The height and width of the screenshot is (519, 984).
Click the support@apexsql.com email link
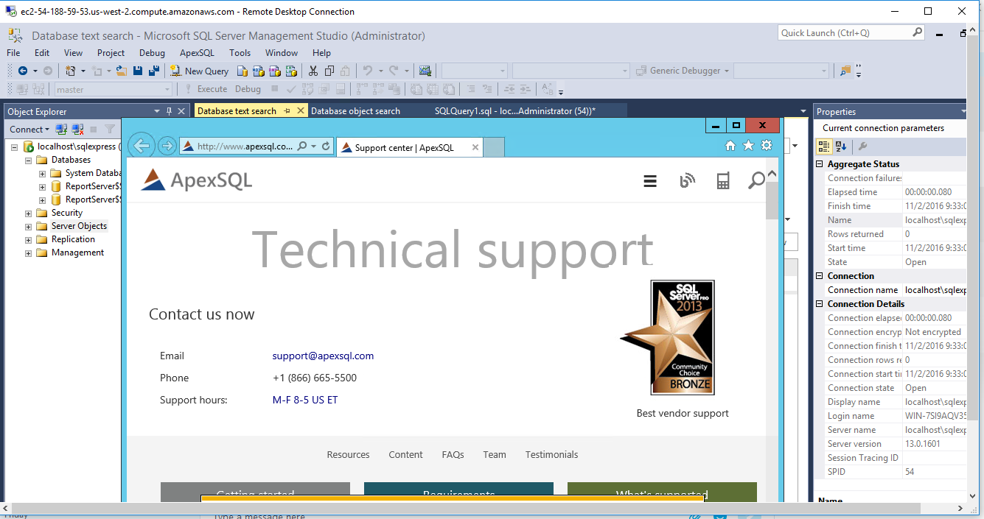(x=323, y=356)
